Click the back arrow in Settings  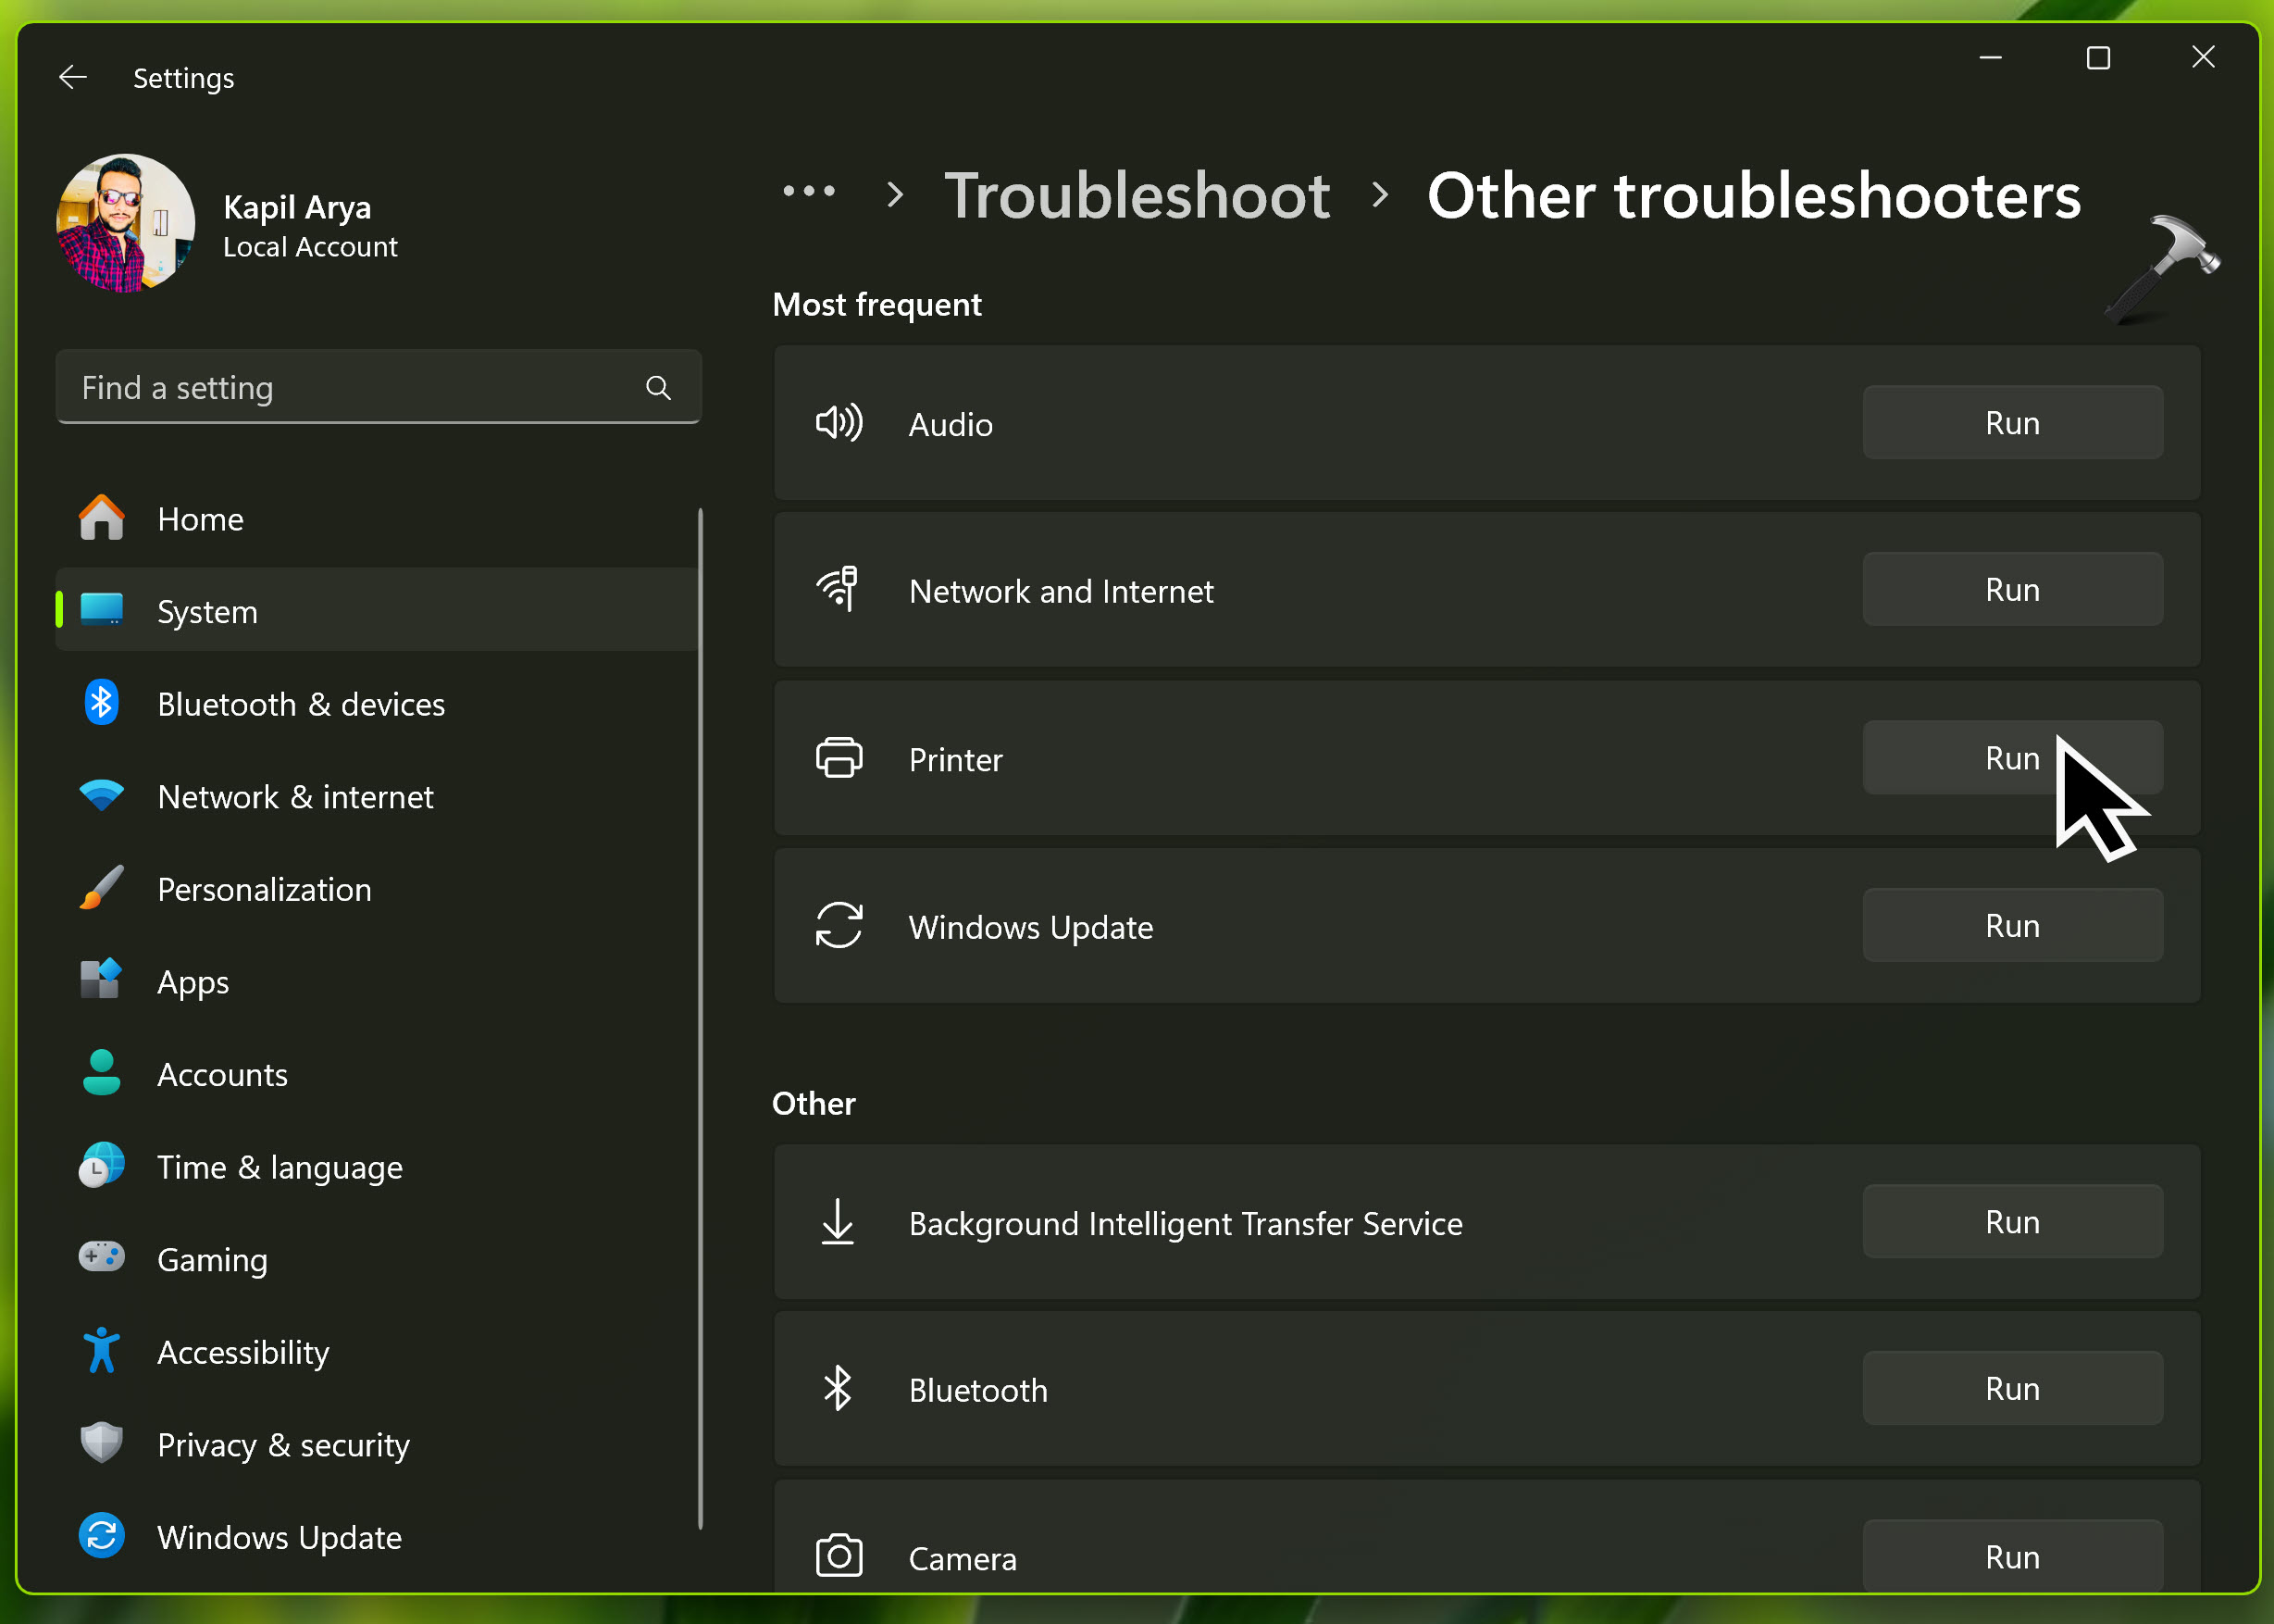(x=73, y=77)
